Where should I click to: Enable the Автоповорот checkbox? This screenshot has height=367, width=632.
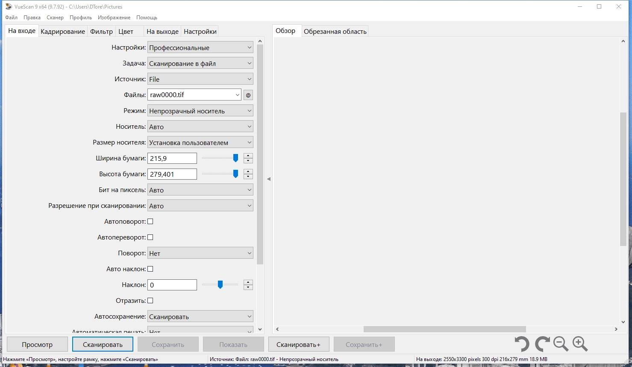(x=150, y=222)
